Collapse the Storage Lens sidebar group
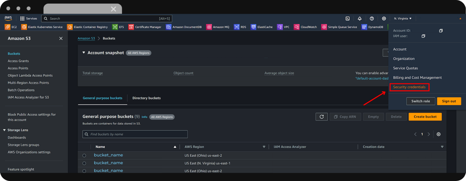 click(x=4, y=130)
